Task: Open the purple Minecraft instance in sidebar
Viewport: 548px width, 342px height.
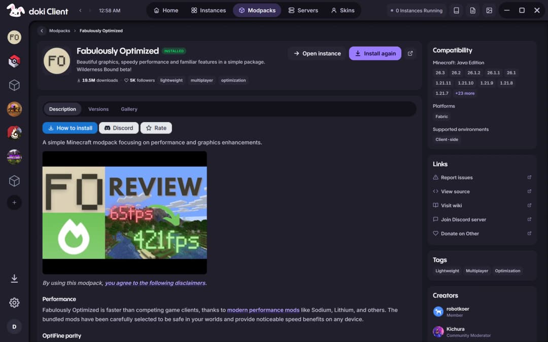Action: pyautogui.click(x=14, y=157)
